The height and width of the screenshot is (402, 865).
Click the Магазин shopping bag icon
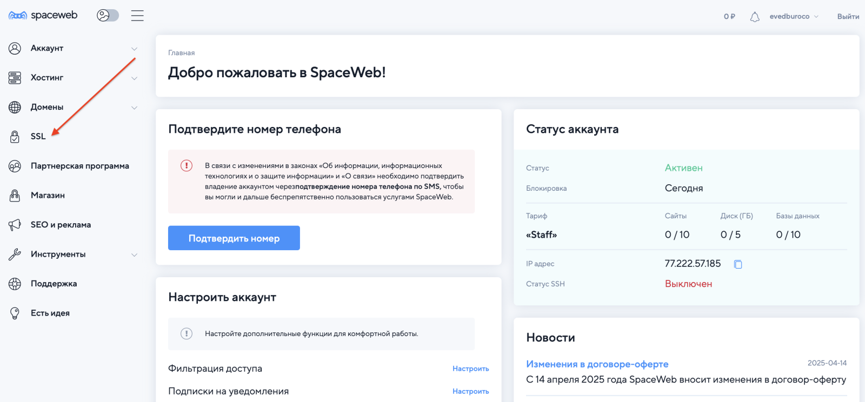click(x=15, y=195)
